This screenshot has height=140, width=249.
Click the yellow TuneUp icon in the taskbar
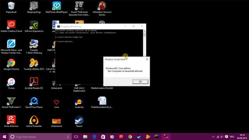(x=148, y=136)
